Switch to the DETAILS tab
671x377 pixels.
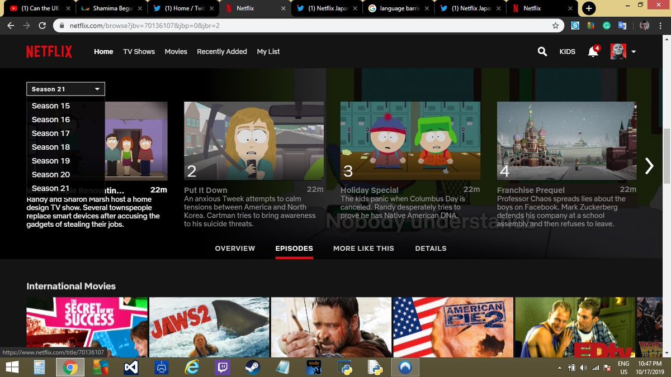[431, 248]
